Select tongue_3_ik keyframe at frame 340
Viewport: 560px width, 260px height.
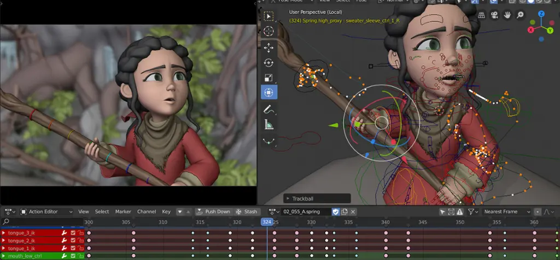click(x=386, y=233)
